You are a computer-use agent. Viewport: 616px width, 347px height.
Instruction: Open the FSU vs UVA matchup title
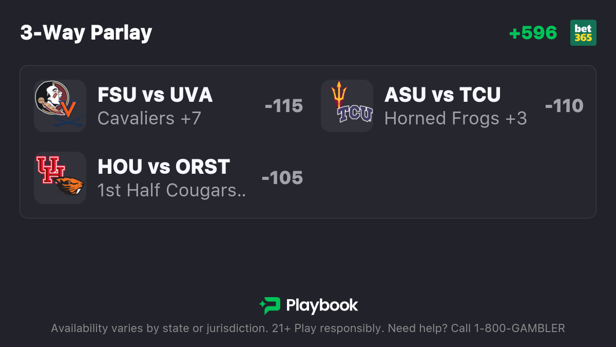[x=155, y=95]
